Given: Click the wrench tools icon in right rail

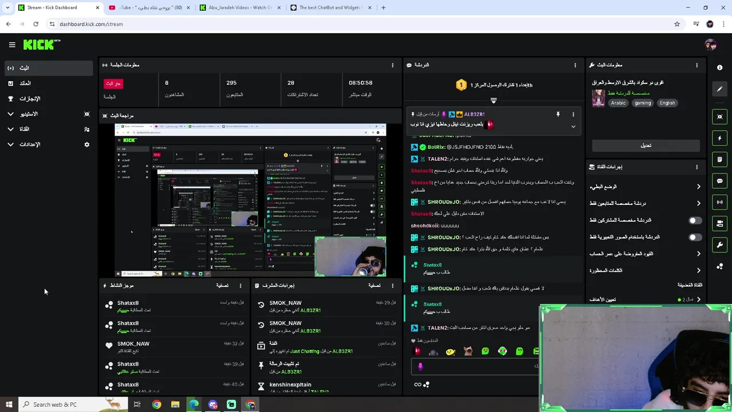Looking at the screenshot, I should pos(719,245).
